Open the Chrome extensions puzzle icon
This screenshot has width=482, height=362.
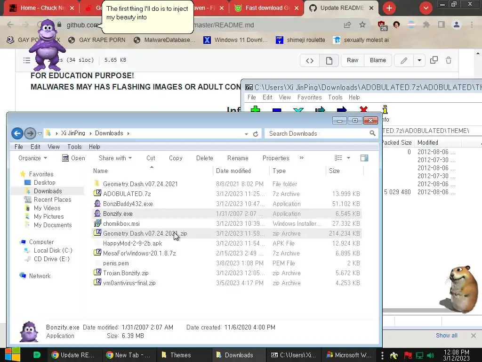(426, 25)
